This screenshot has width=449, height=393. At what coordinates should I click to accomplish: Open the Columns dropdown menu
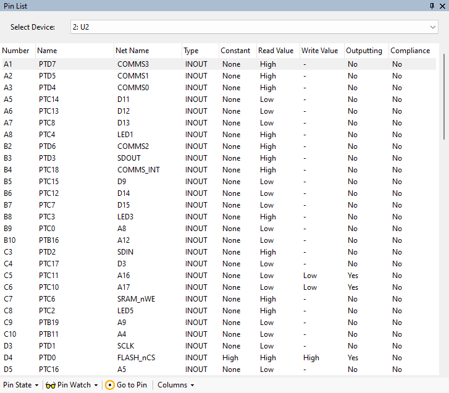[x=175, y=385]
